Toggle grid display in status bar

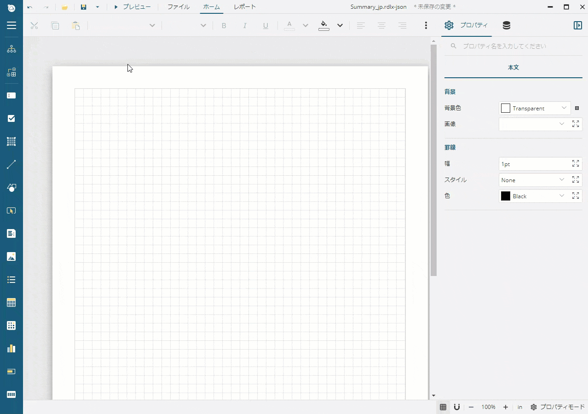443,407
